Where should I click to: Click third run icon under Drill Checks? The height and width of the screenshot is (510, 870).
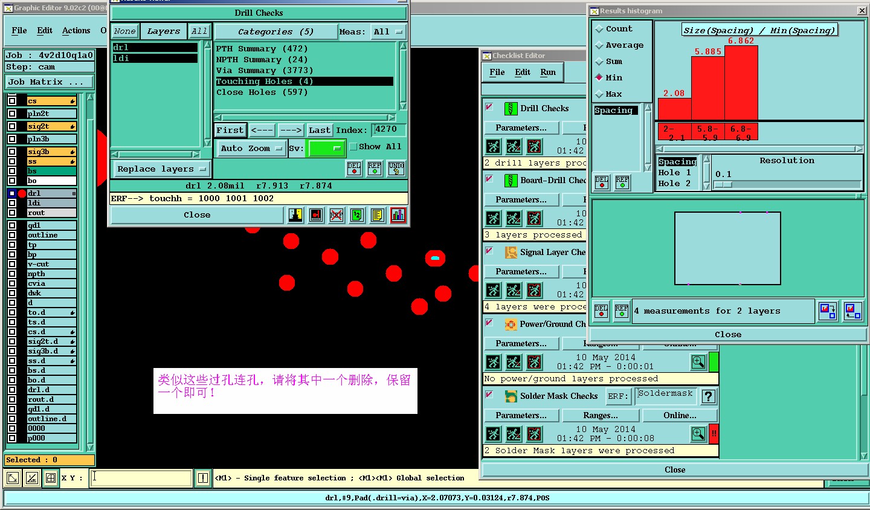tap(535, 146)
